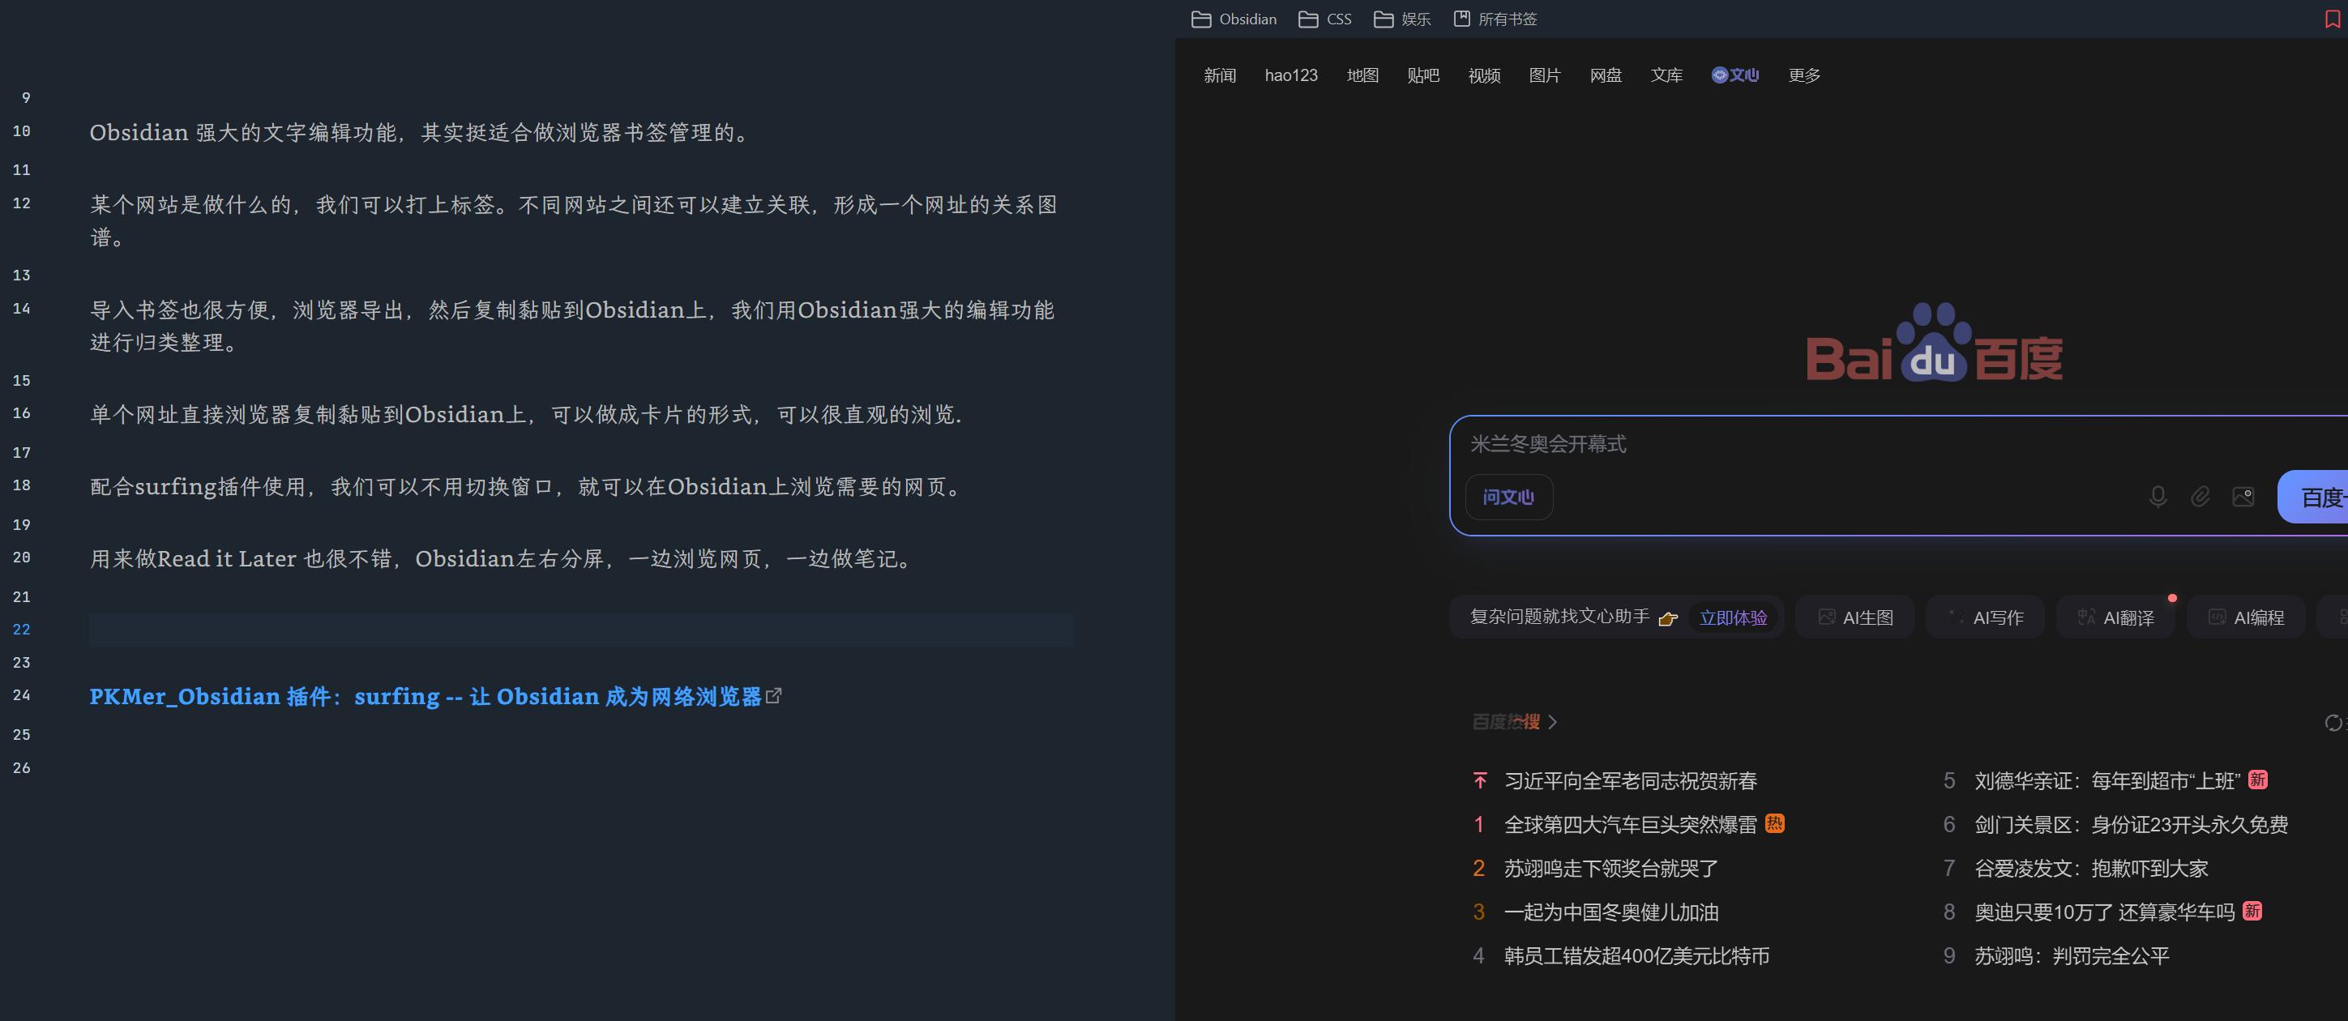2348x1021 pixels.
Task: Open hot search item 苏翊鸣走下领奖台就哭了
Action: 1610,869
